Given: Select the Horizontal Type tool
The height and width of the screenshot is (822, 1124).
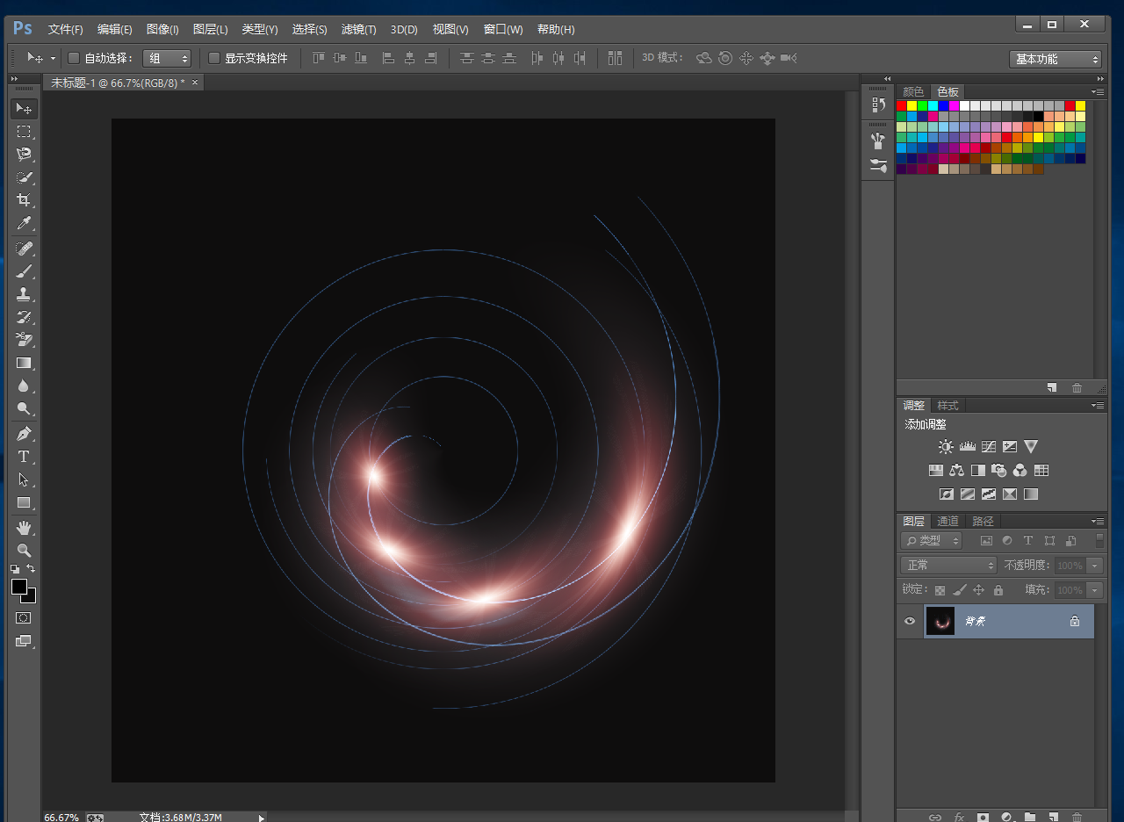Looking at the screenshot, I should (x=24, y=457).
